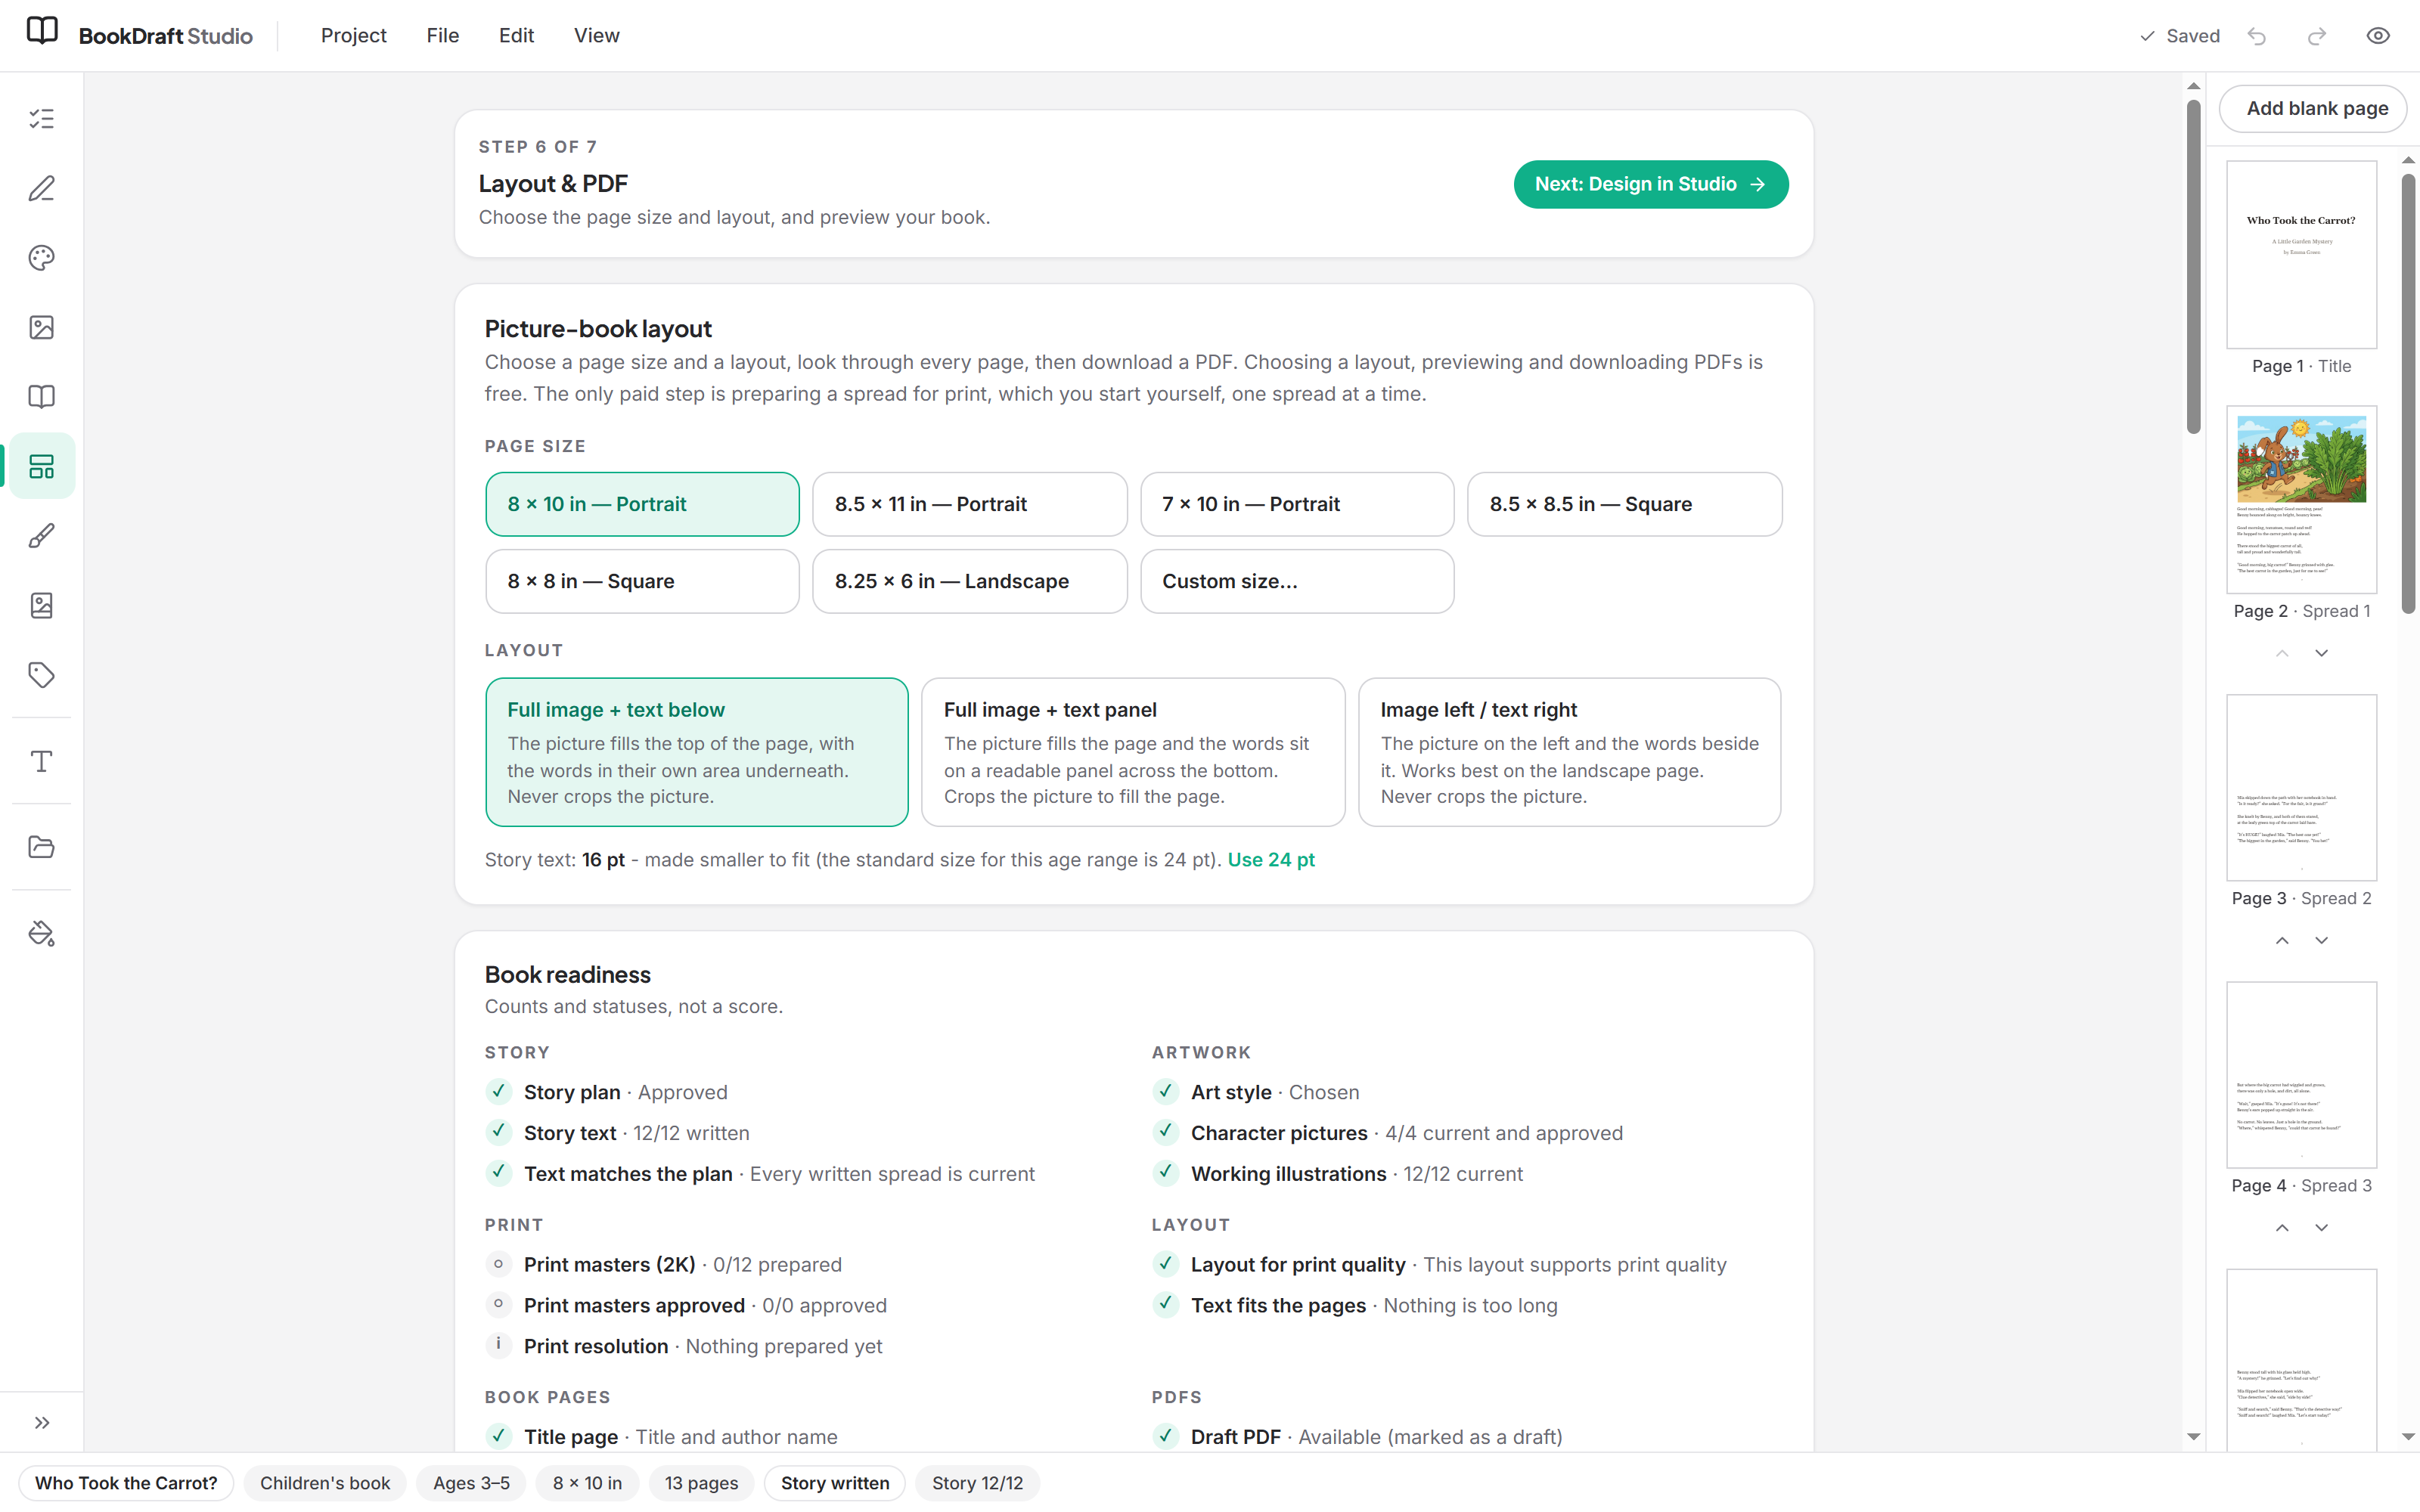
Task: Open the tag icon in sidebar
Action: point(41,675)
